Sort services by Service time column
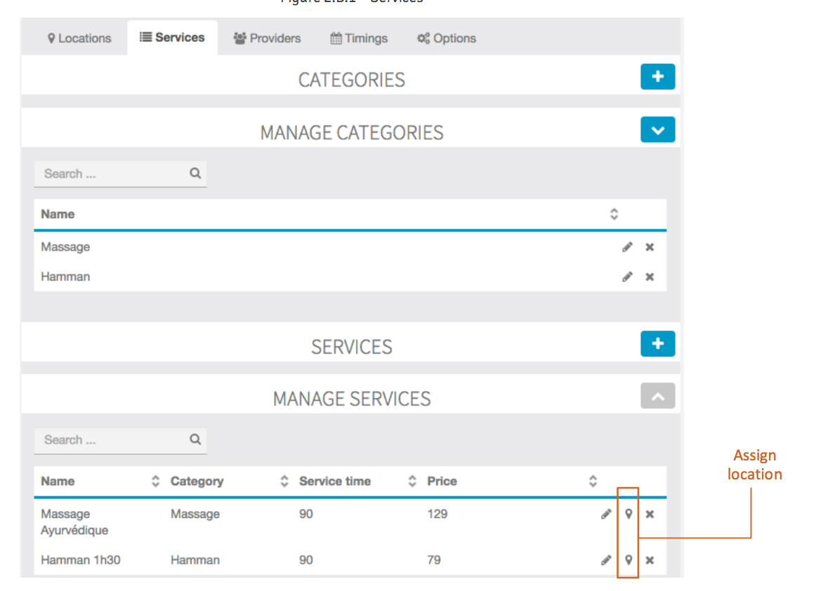This screenshot has height=591, width=816. pos(412,482)
